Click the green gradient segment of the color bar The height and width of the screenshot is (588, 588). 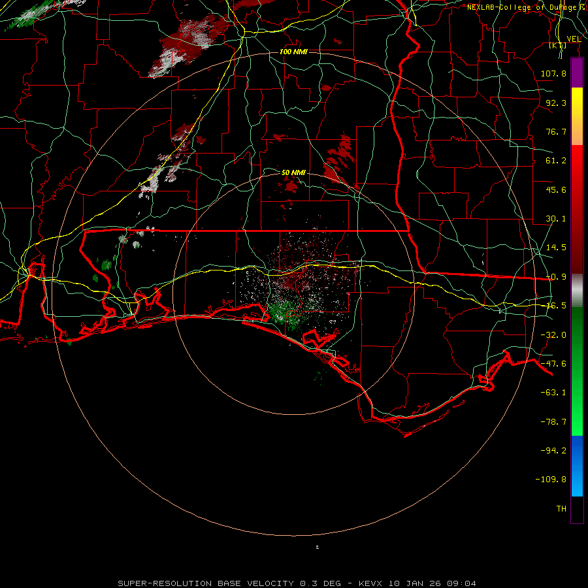(577, 371)
